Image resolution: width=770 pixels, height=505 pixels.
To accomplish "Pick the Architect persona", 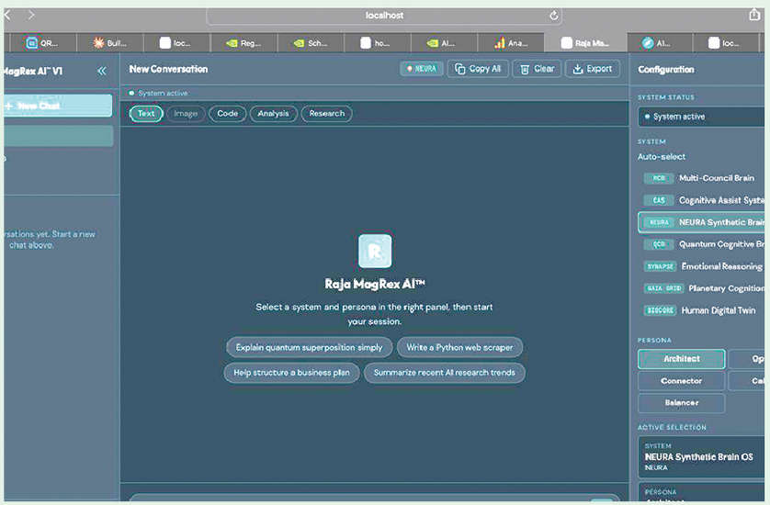I will (x=681, y=359).
